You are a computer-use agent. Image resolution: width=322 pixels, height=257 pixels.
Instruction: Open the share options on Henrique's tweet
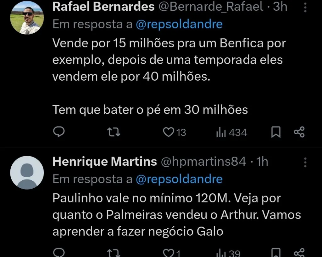pyautogui.click(x=299, y=253)
